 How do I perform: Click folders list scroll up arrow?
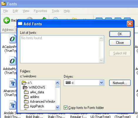pos(57,83)
